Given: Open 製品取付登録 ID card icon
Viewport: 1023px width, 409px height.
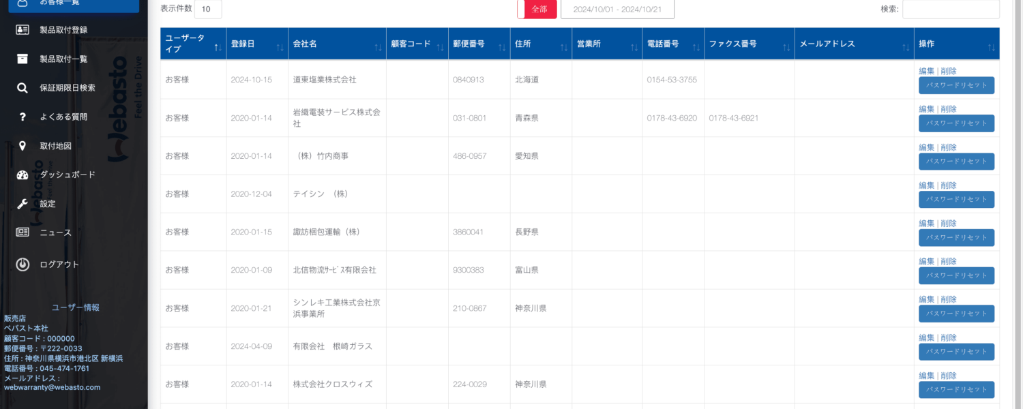Looking at the screenshot, I should click(23, 30).
